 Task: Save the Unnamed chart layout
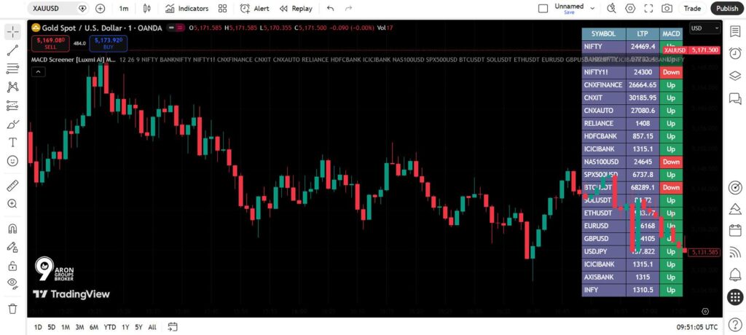click(569, 12)
